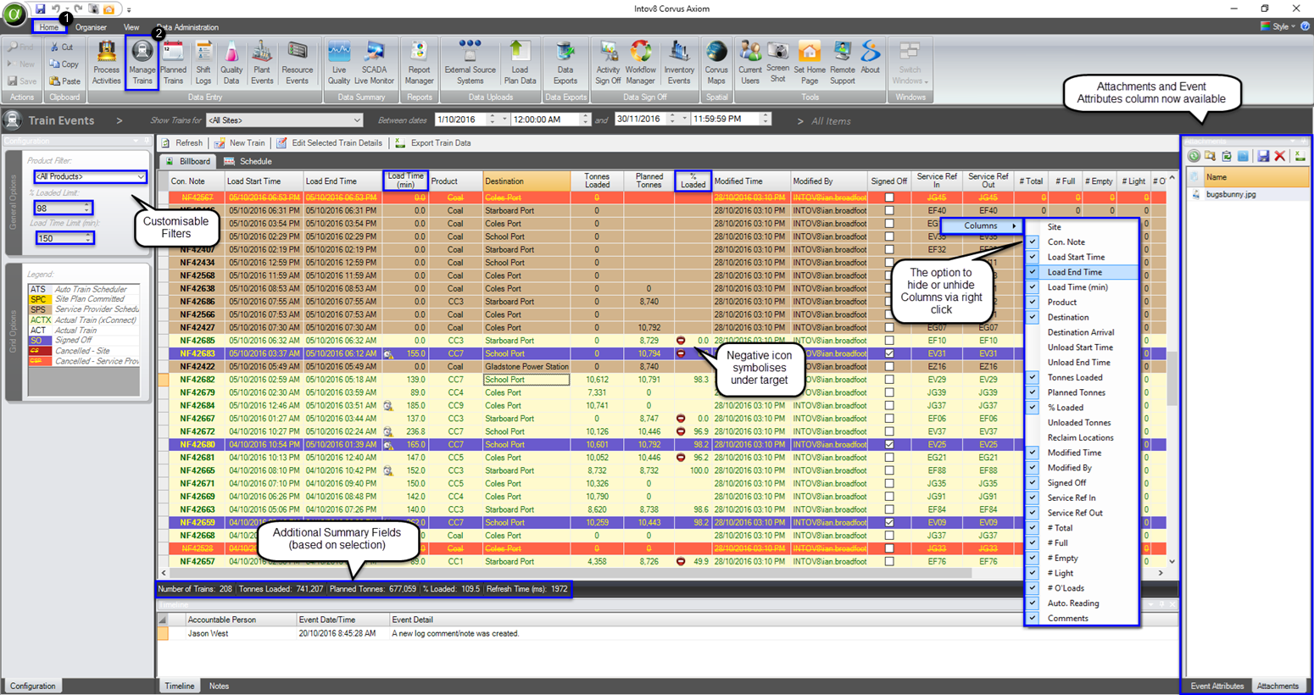This screenshot has width=1314, height=695.
Task: Enable the Reclaim Locations column
Action: coord(1081,437)
